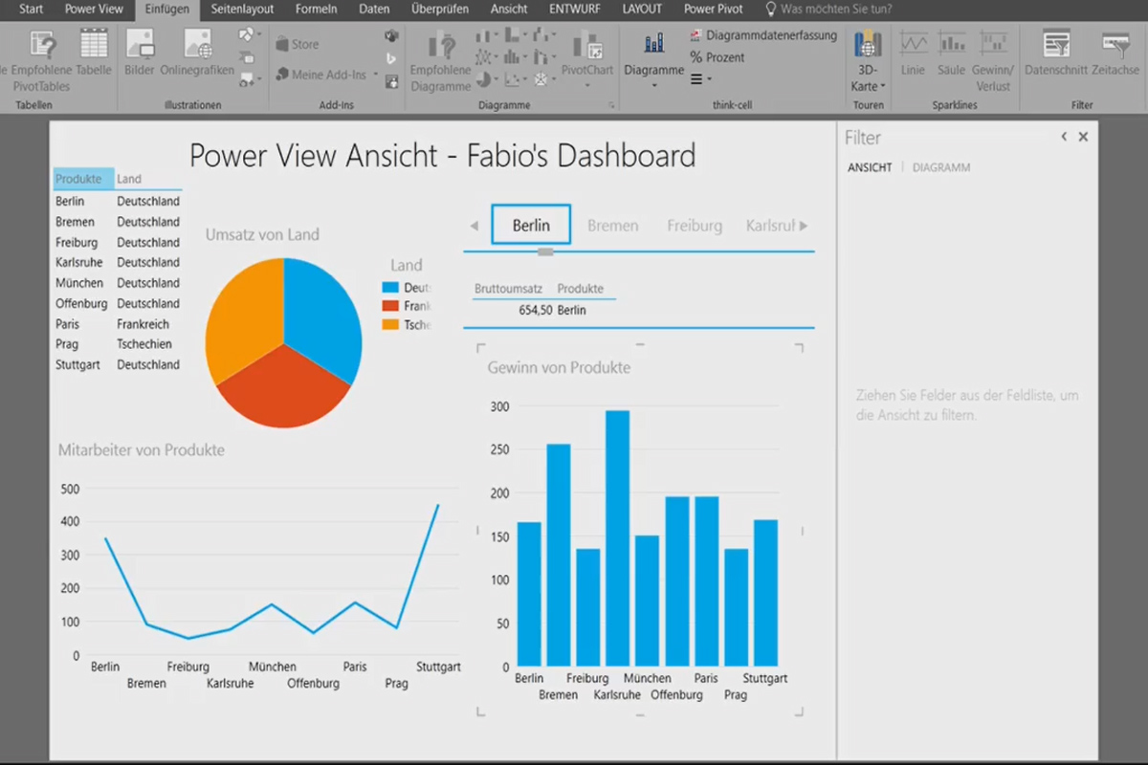Image resolution: width=1148 pixels, height=765 pixels.
Task: Open the Diagramme dialog launcher arrow
Action: (611, 105)
